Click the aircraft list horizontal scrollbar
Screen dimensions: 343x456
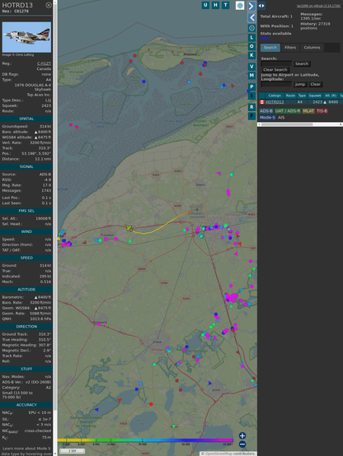click(300, 124)
